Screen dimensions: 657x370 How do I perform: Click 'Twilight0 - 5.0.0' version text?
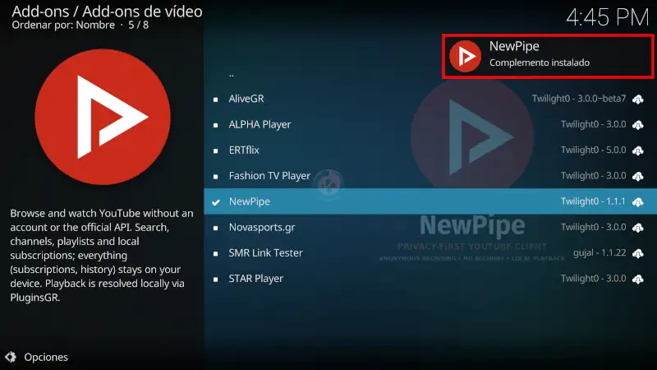coord(593,150)
